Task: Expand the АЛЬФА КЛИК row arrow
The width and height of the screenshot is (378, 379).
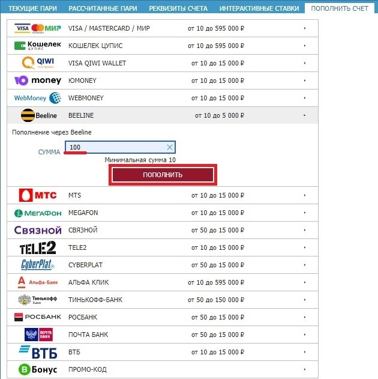Action: (305, 282)
